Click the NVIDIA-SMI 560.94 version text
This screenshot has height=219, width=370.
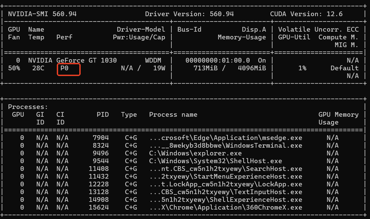point(42,14)
